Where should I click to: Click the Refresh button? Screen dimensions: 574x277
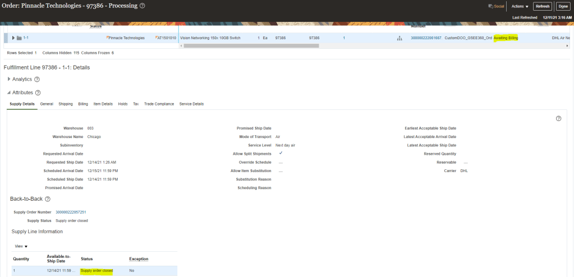pyautogui.click(x=542, y=6)
